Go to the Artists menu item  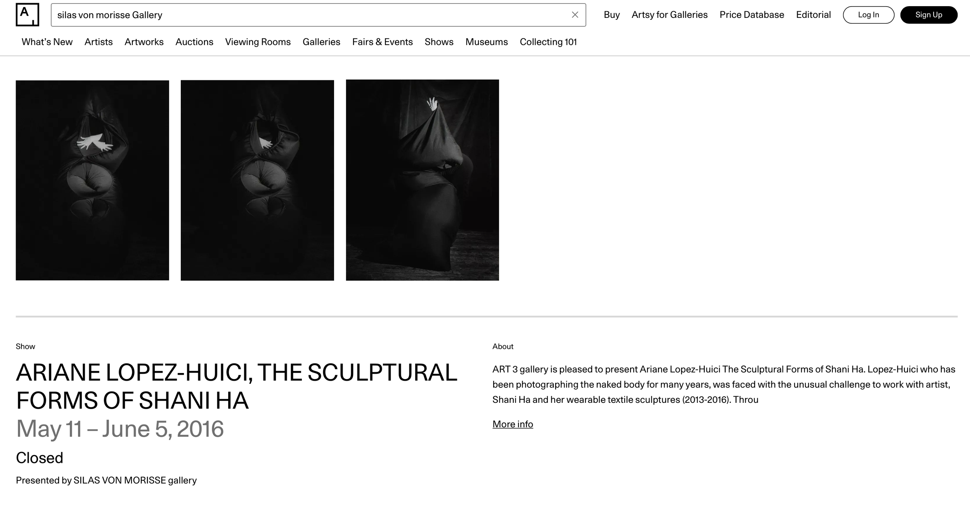(x=99, y=42)
